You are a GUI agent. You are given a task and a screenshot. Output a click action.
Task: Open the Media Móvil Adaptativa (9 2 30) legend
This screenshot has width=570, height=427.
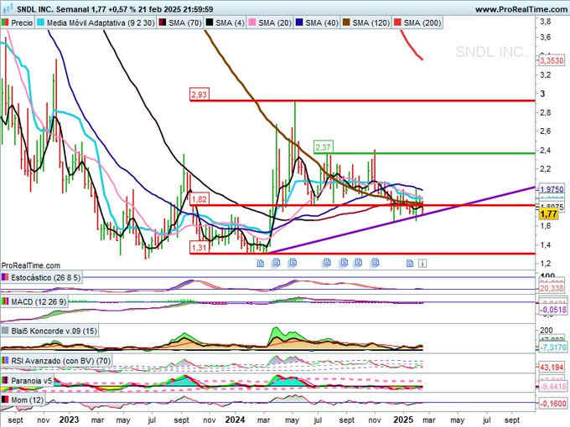click(x=101, y=23)
